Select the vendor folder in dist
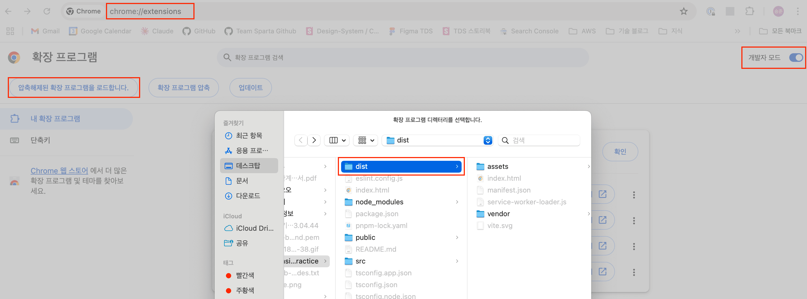Screen dimensions: 807x299 tap(498, 214)
